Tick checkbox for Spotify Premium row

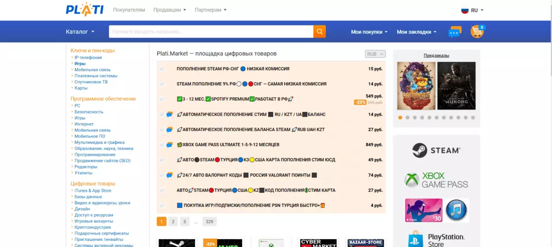coord(162,99)
